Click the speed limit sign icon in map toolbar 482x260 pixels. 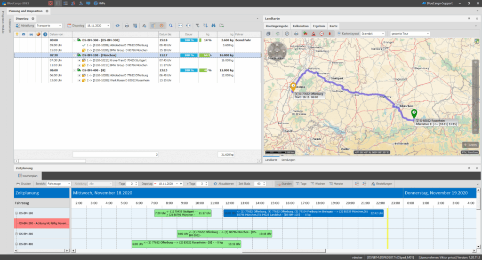[321, 34]
